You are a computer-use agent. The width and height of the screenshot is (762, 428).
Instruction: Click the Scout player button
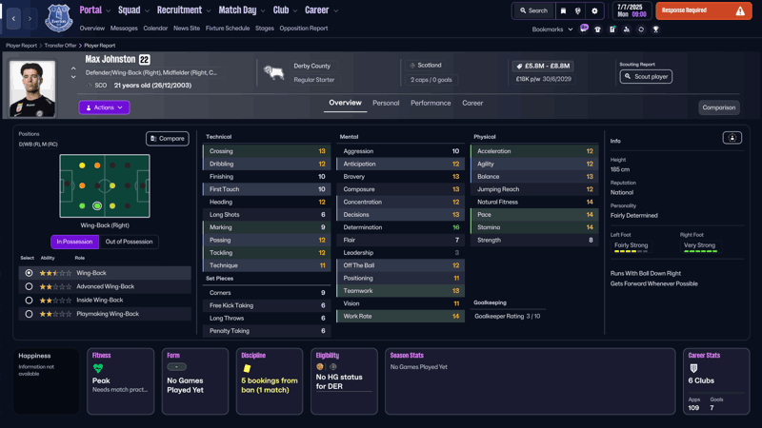click(646, 76)
